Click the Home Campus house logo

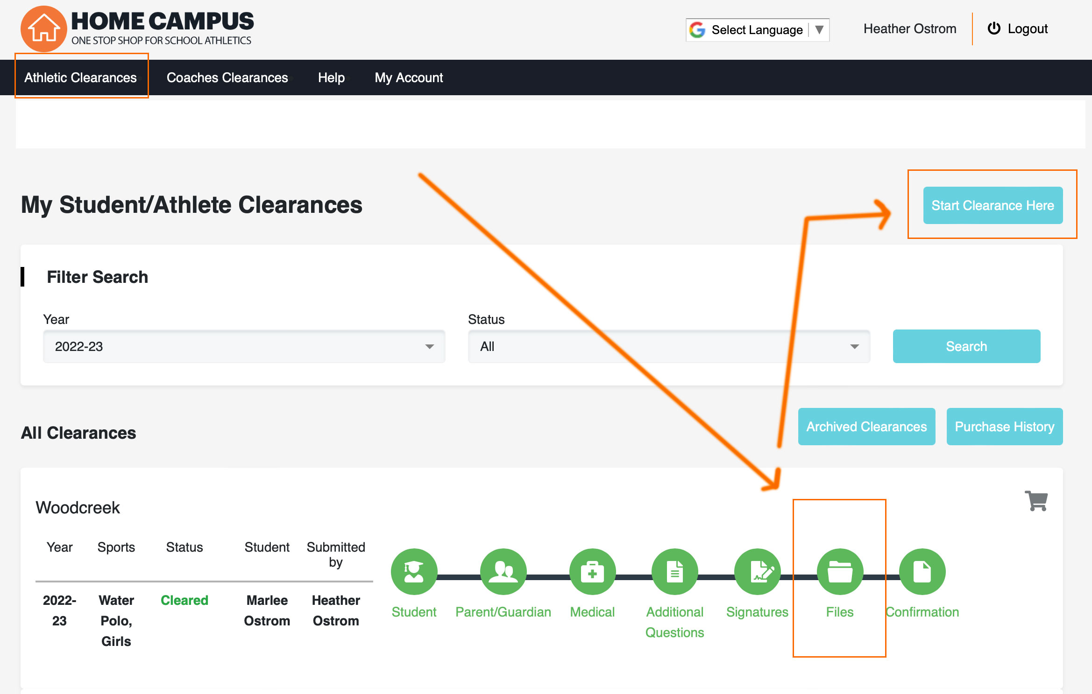click(43, 29)
